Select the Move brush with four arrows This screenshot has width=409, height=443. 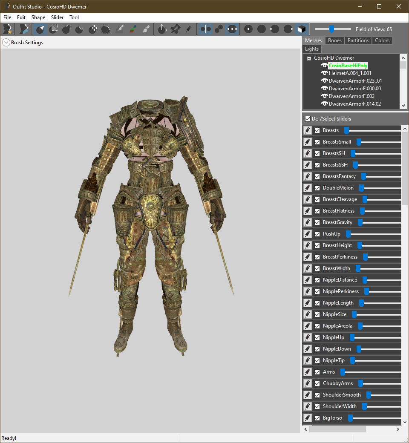point(93,29)
